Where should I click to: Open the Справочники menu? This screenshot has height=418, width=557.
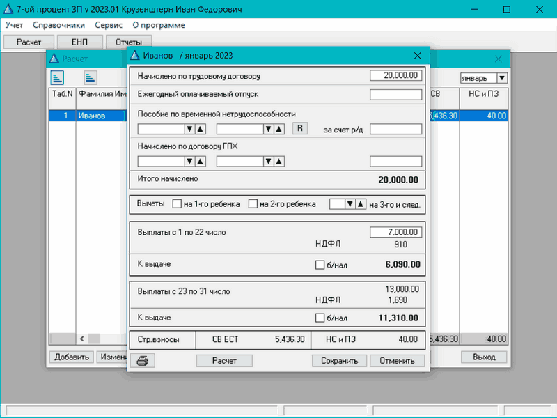click(59, 25)
